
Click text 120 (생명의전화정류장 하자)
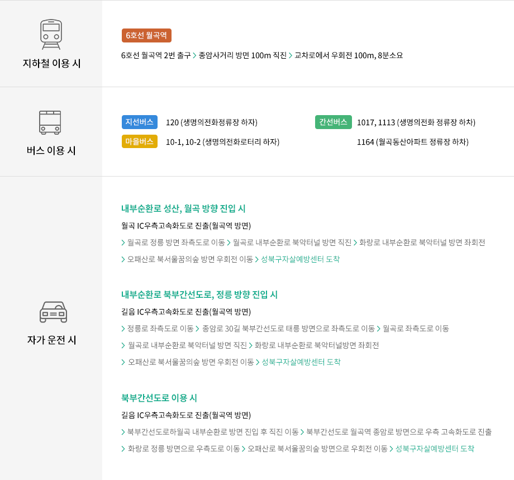coord(212,122)
